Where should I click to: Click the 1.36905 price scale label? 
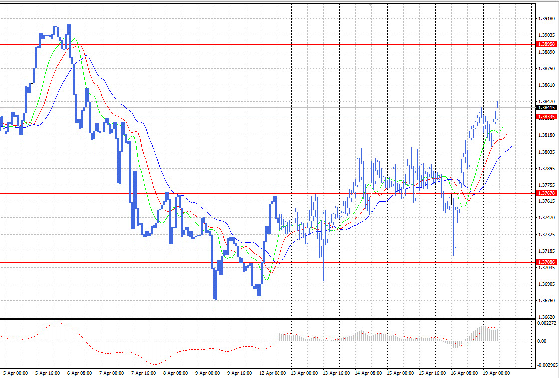pos(546,284)
